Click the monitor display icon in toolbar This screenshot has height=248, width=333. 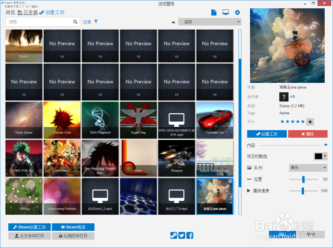click(225, 13)
